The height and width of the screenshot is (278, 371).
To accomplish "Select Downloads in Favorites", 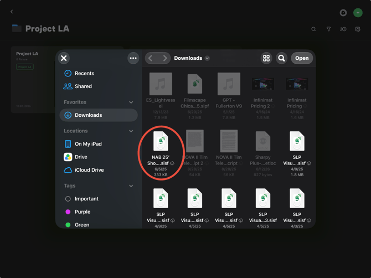I will tap(99, 115).
